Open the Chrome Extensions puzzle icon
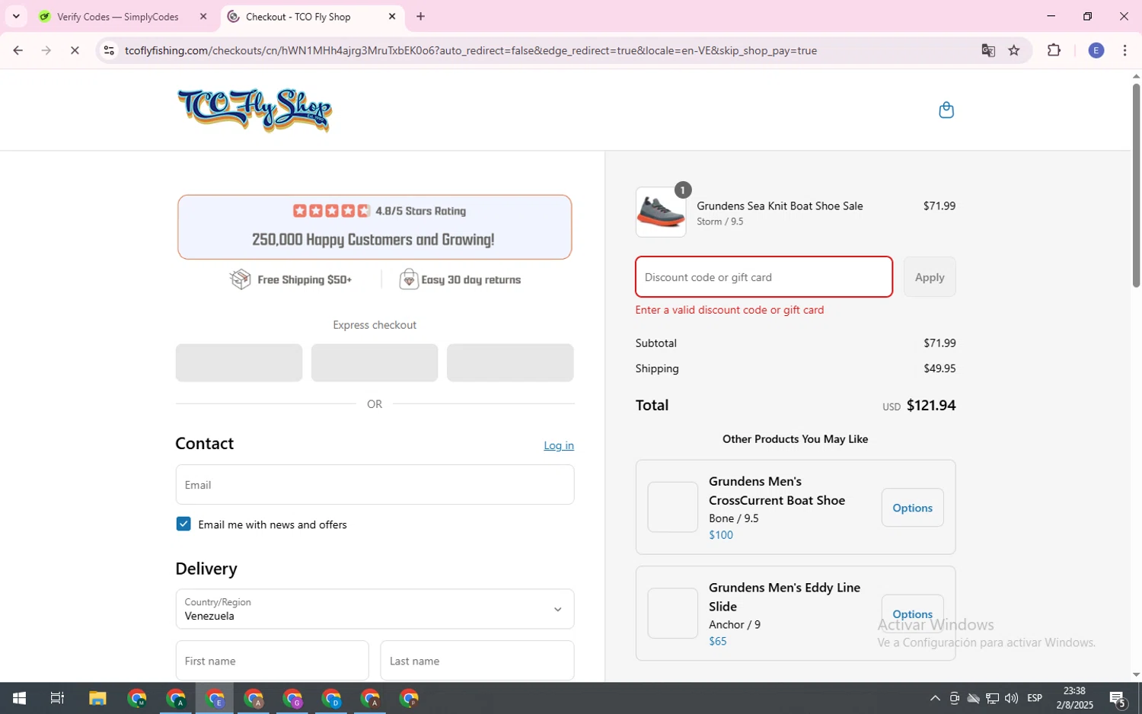 click(1054, 51)
